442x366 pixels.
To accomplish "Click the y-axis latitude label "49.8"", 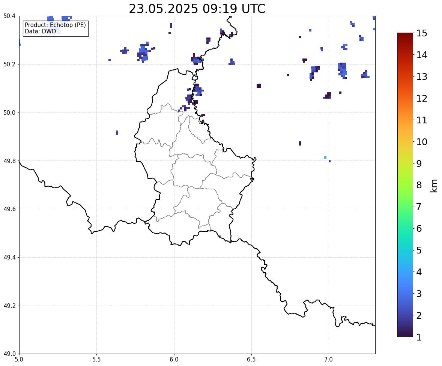I will pyautogui.click(x=9, y=161).
